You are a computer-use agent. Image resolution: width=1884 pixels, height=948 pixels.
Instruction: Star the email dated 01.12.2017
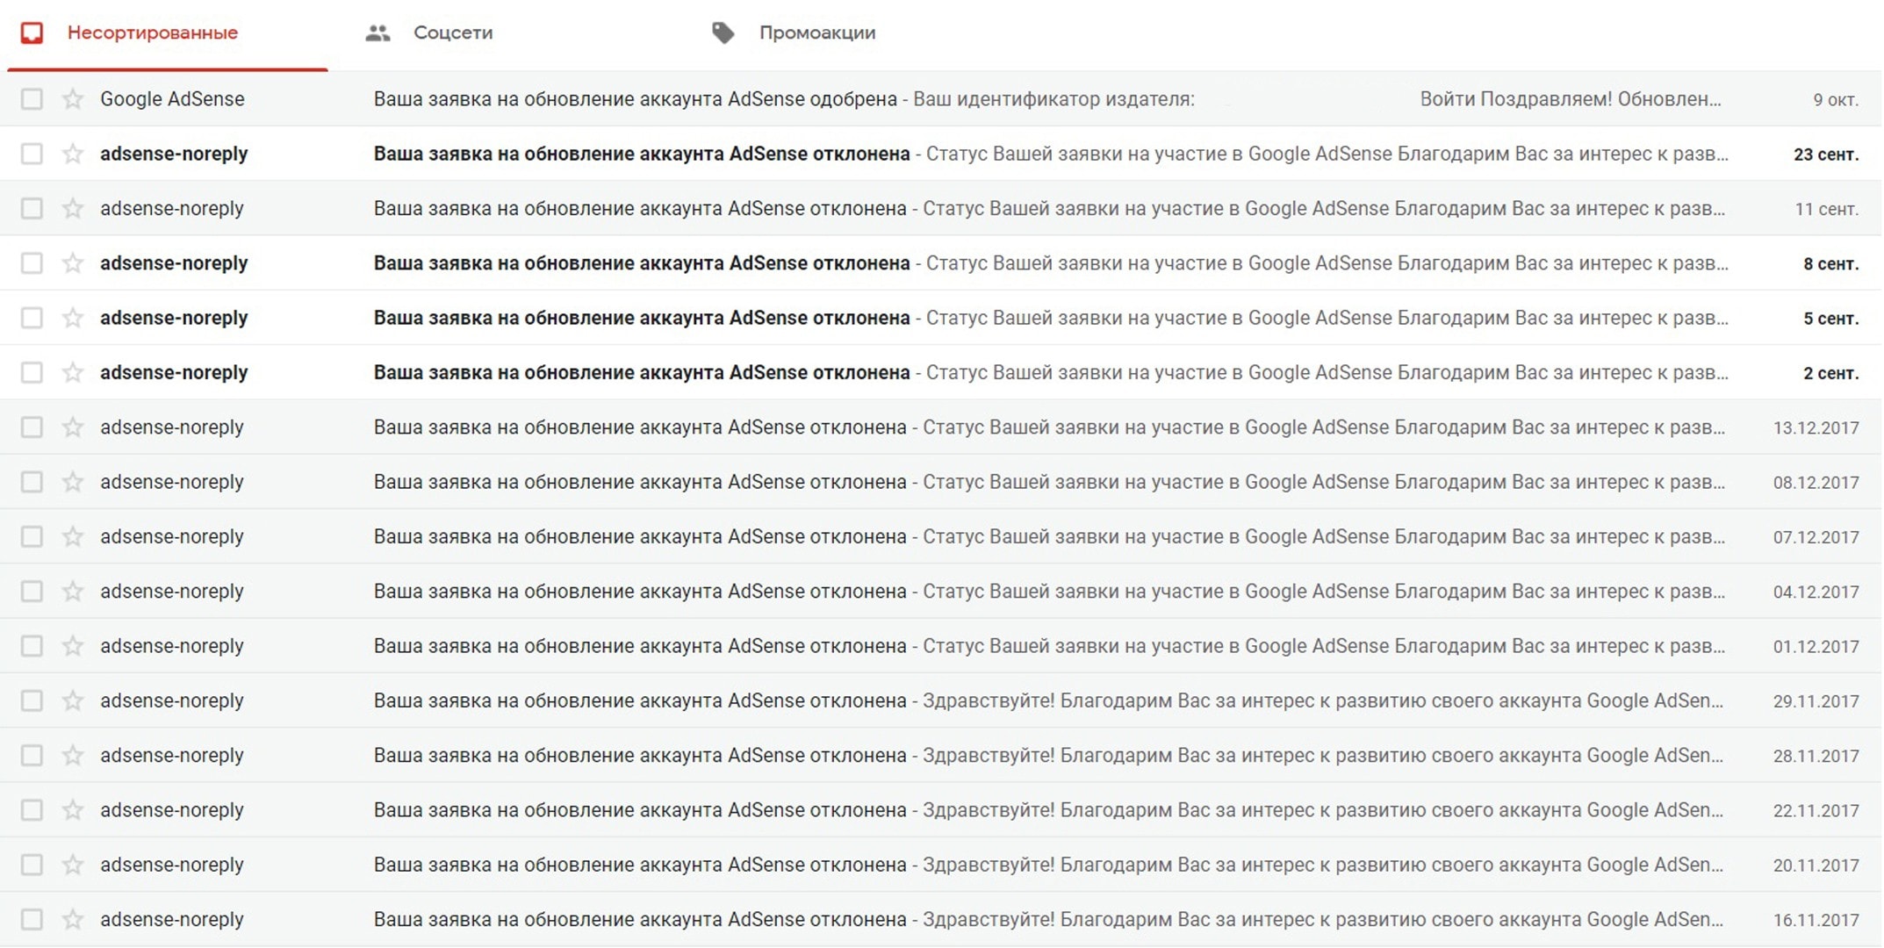coord(73,646)
